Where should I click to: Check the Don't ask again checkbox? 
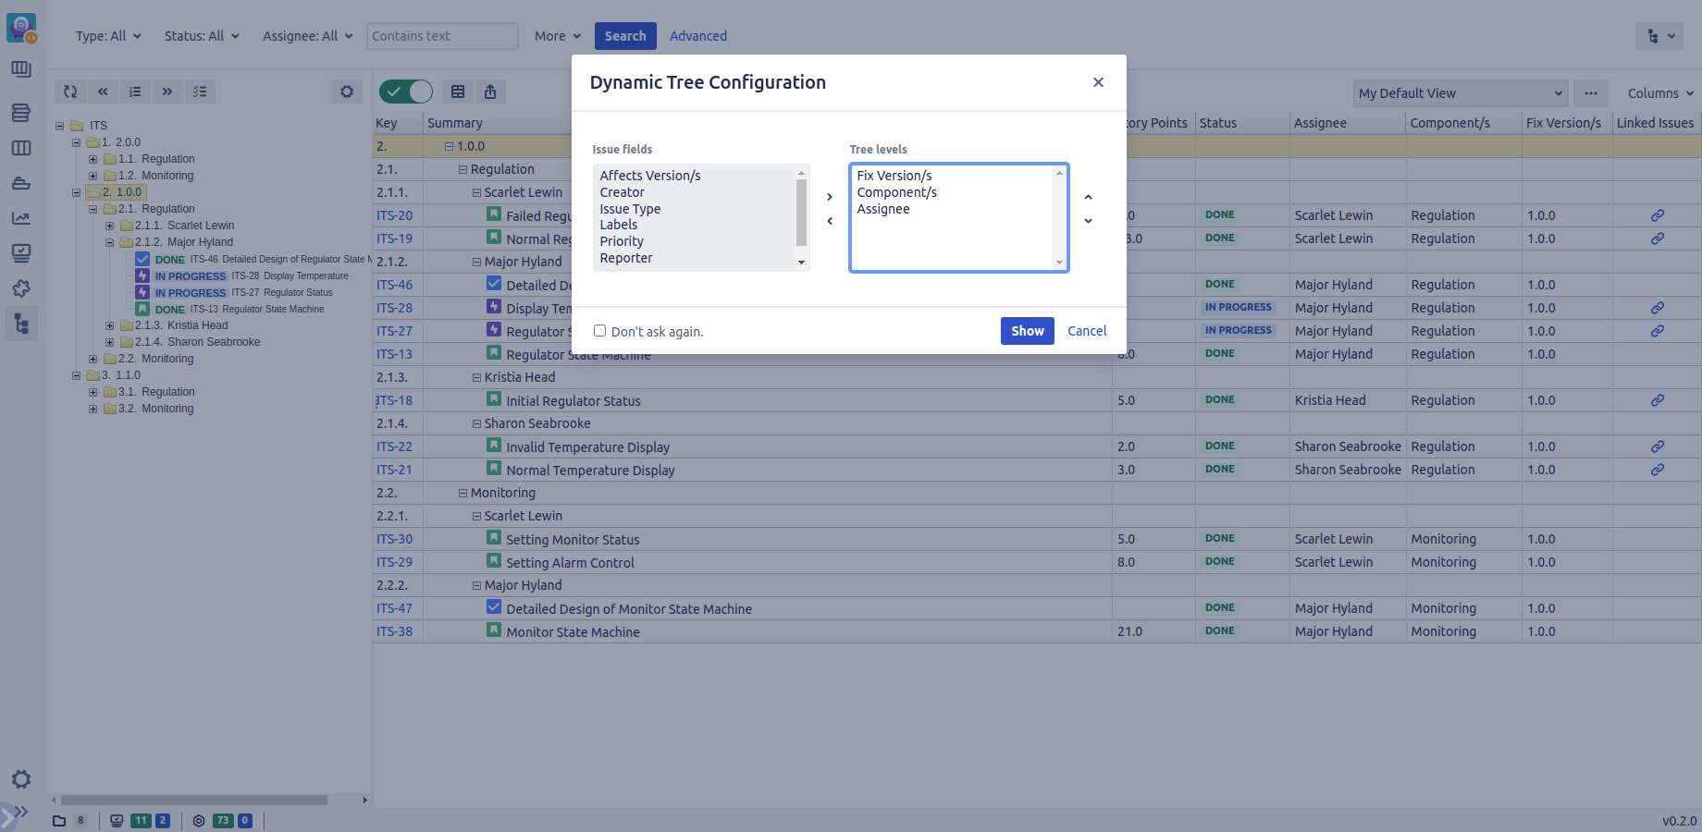(x=599, y=331)
